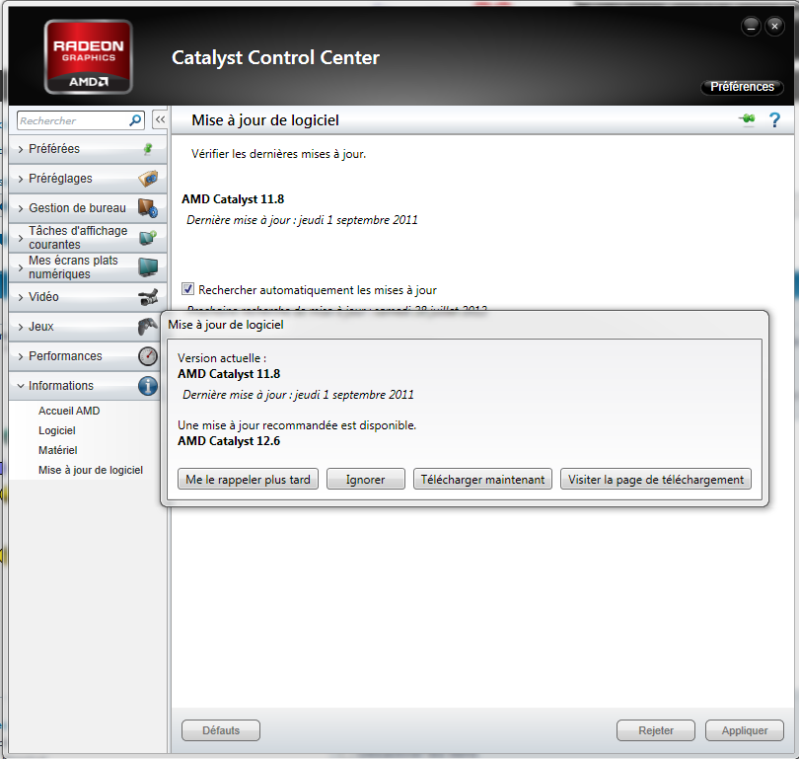The width and height of the screenshot is (799, 759).
Task: Open the Préférences menu
Action: [x=742, y=87]
